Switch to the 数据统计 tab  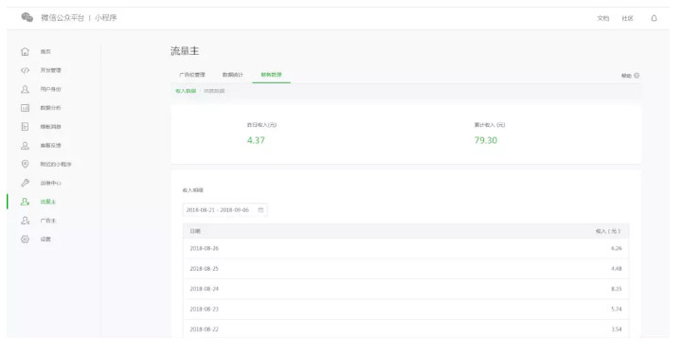point(233,75)
